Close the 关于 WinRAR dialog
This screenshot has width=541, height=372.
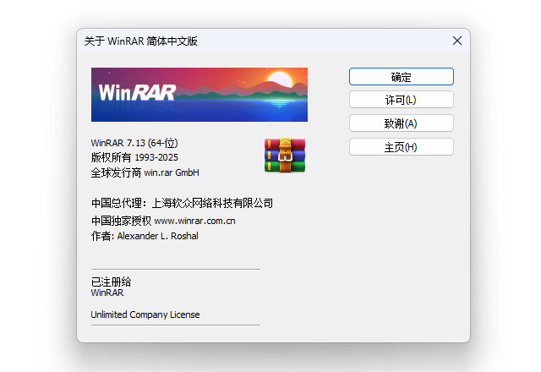pos(457,41)
